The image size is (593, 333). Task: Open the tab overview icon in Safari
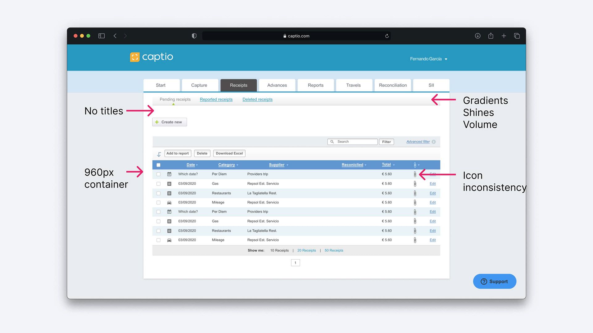[517, 36]
